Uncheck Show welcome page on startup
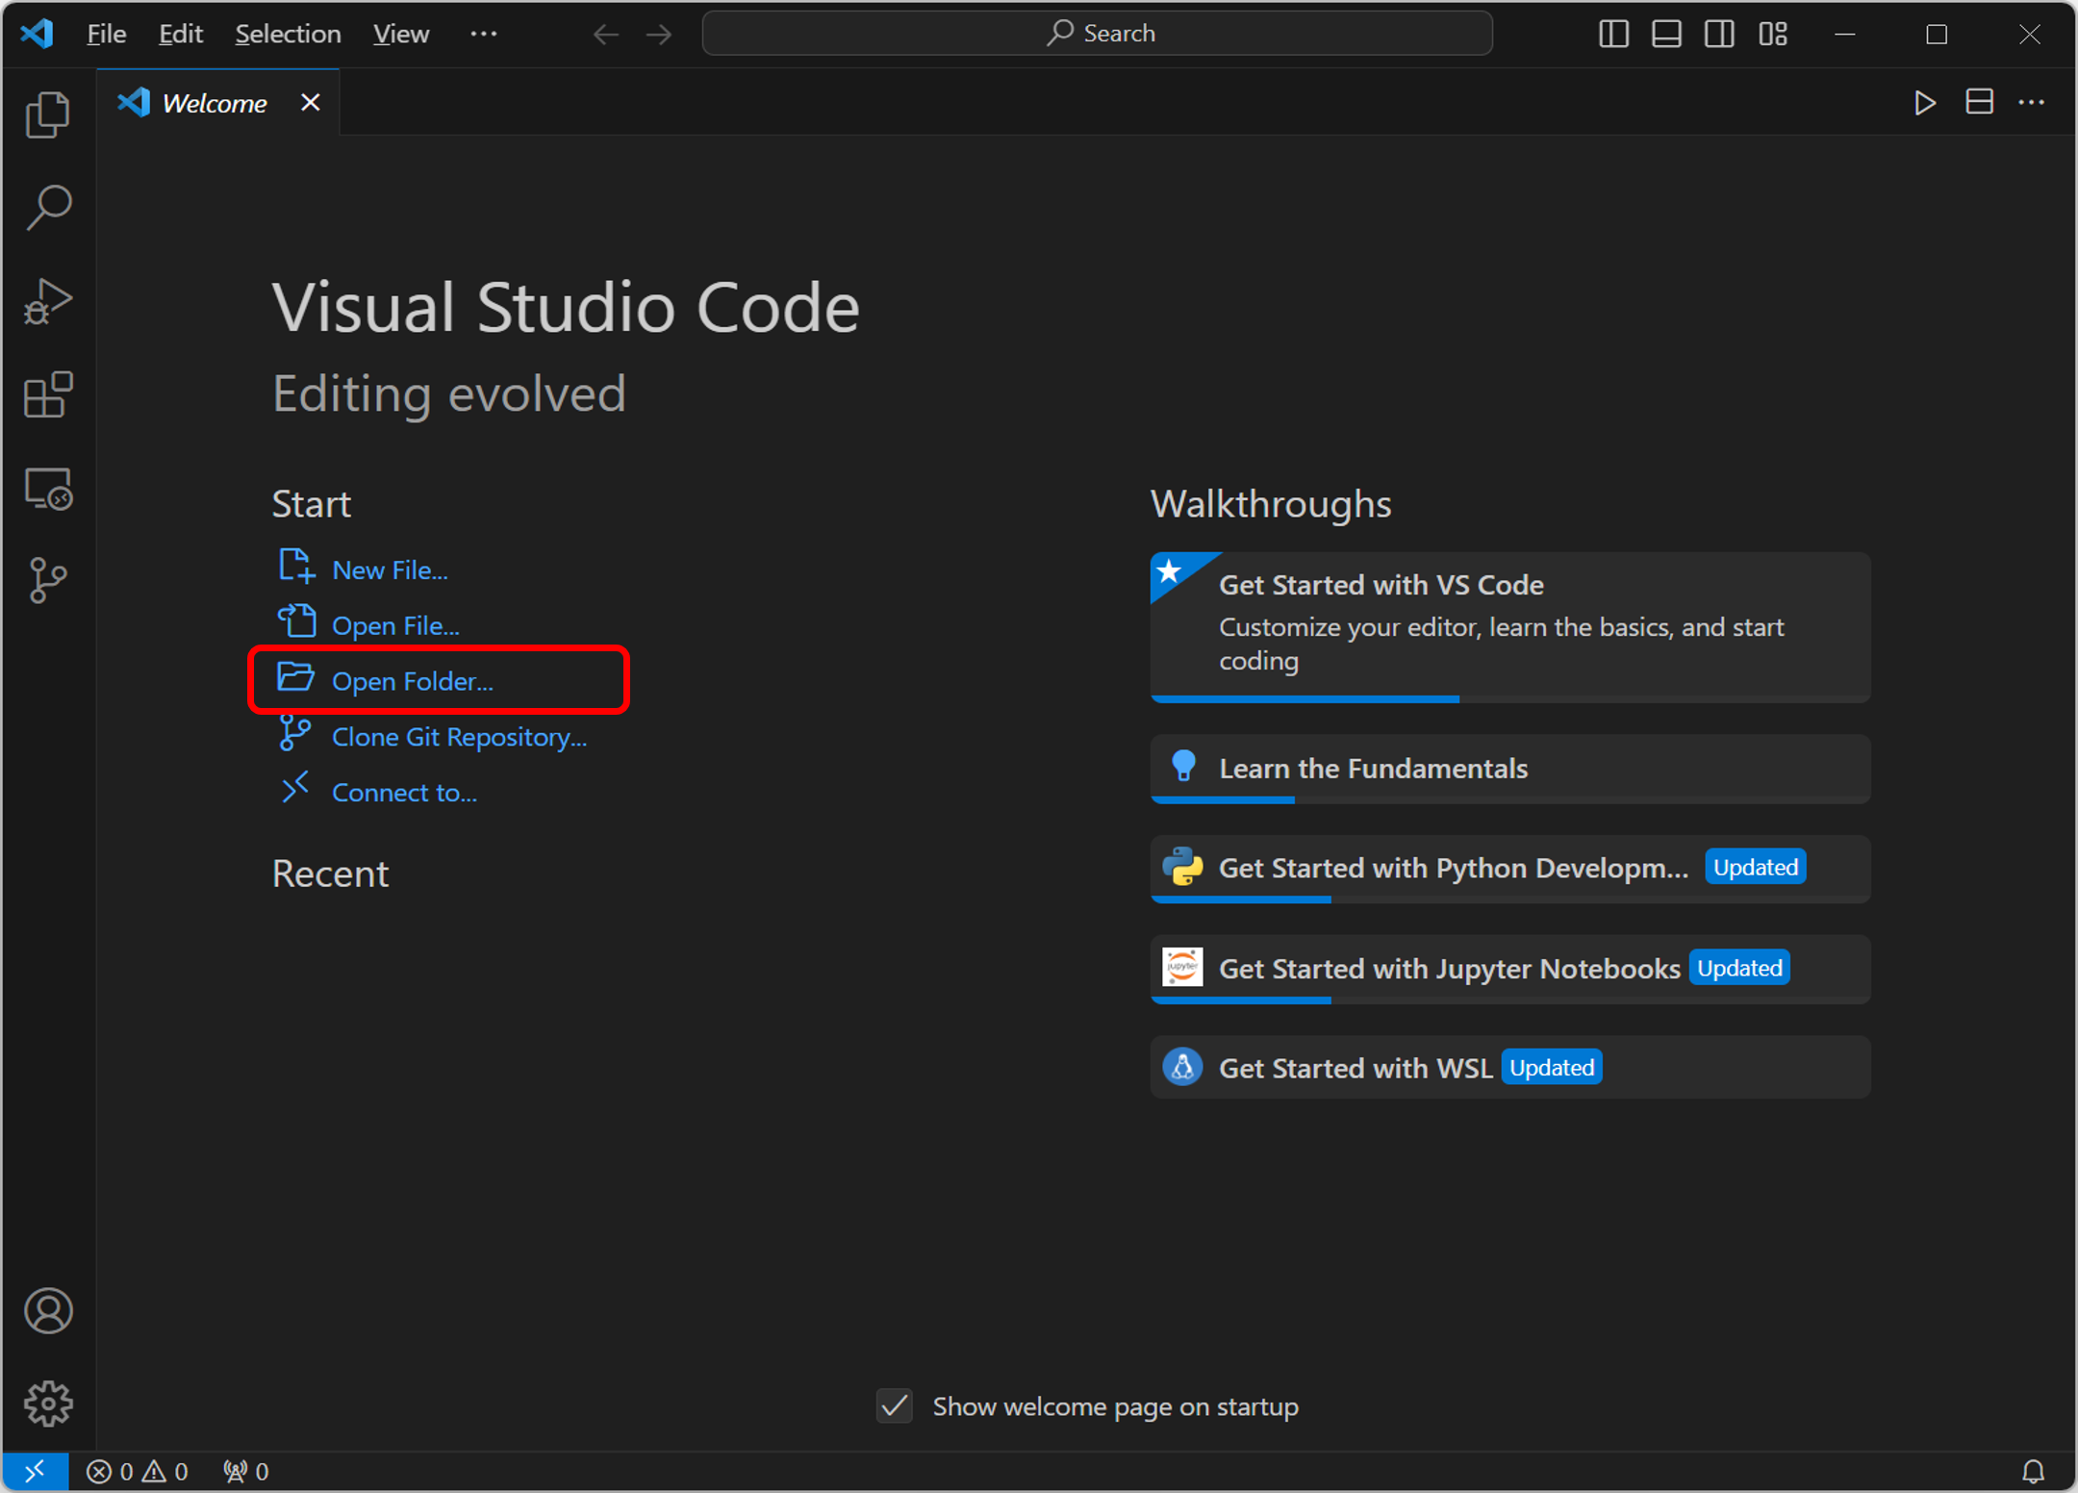The width and height of the screenshot is (2078, 1493). click(895, 1406)
